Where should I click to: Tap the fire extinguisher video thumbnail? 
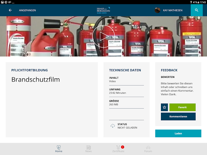(x=103, y=36)
